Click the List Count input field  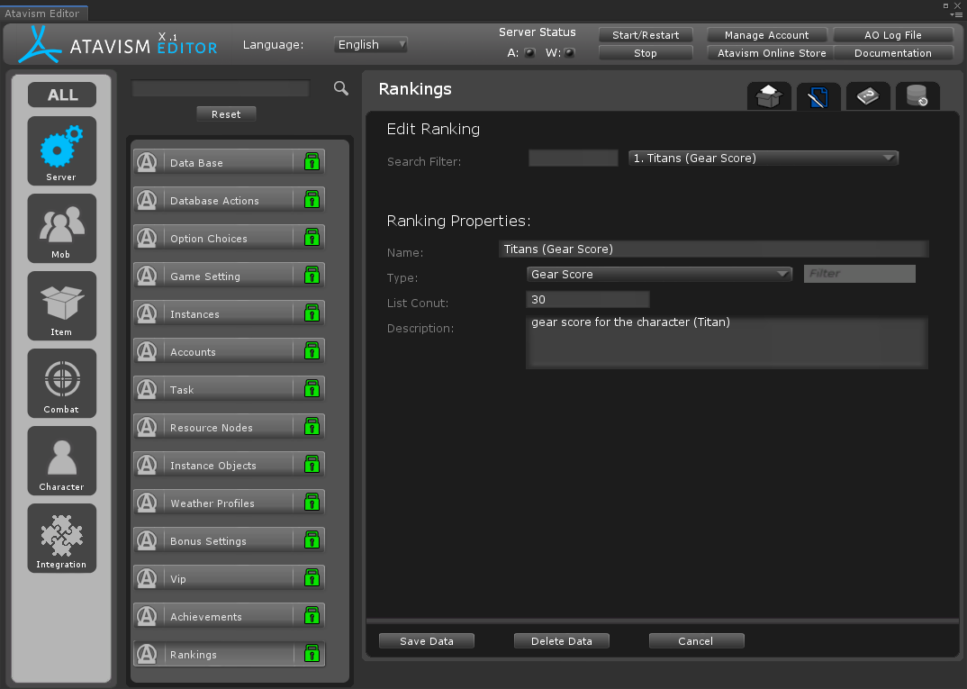587,299
